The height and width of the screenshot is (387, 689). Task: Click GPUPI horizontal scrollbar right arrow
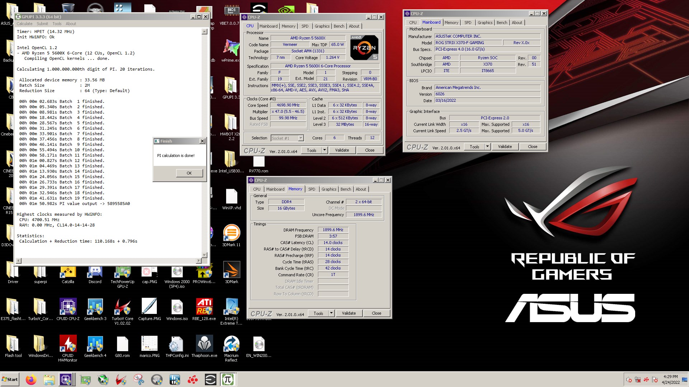click(199, 261)
